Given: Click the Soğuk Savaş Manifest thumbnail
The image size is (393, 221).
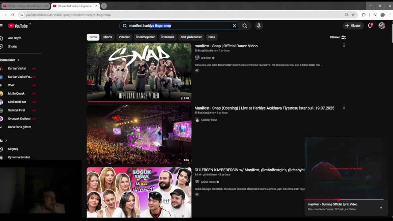Looking at the screenshot, I should tap(139, 192).
